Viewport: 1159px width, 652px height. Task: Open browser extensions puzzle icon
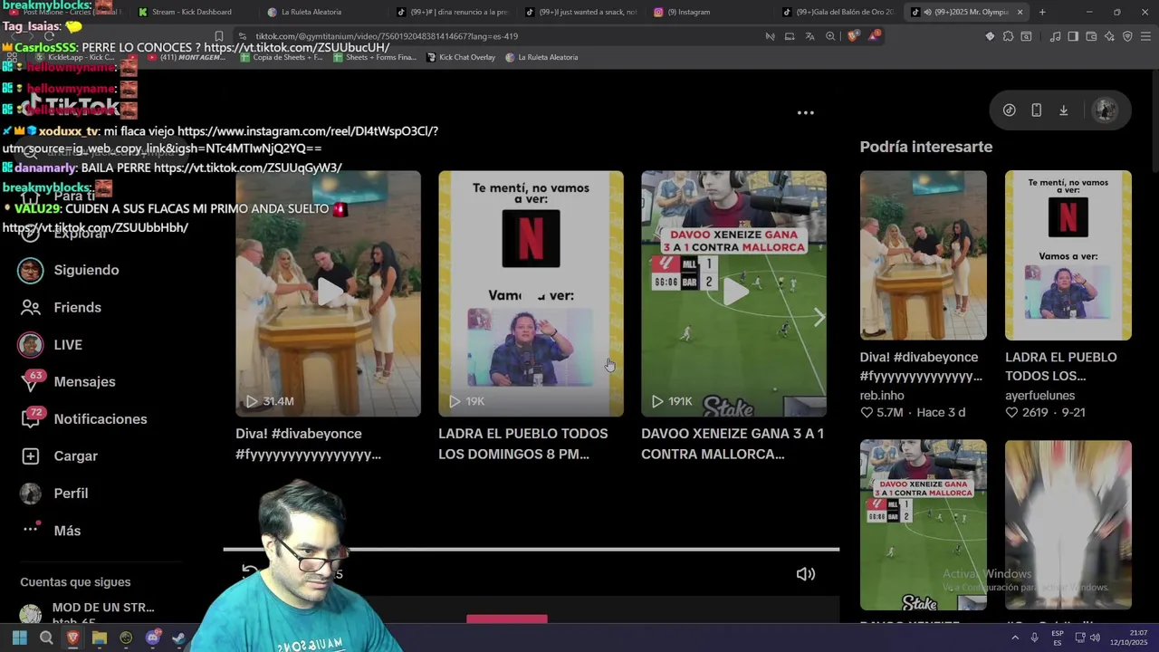(1008, 36)
